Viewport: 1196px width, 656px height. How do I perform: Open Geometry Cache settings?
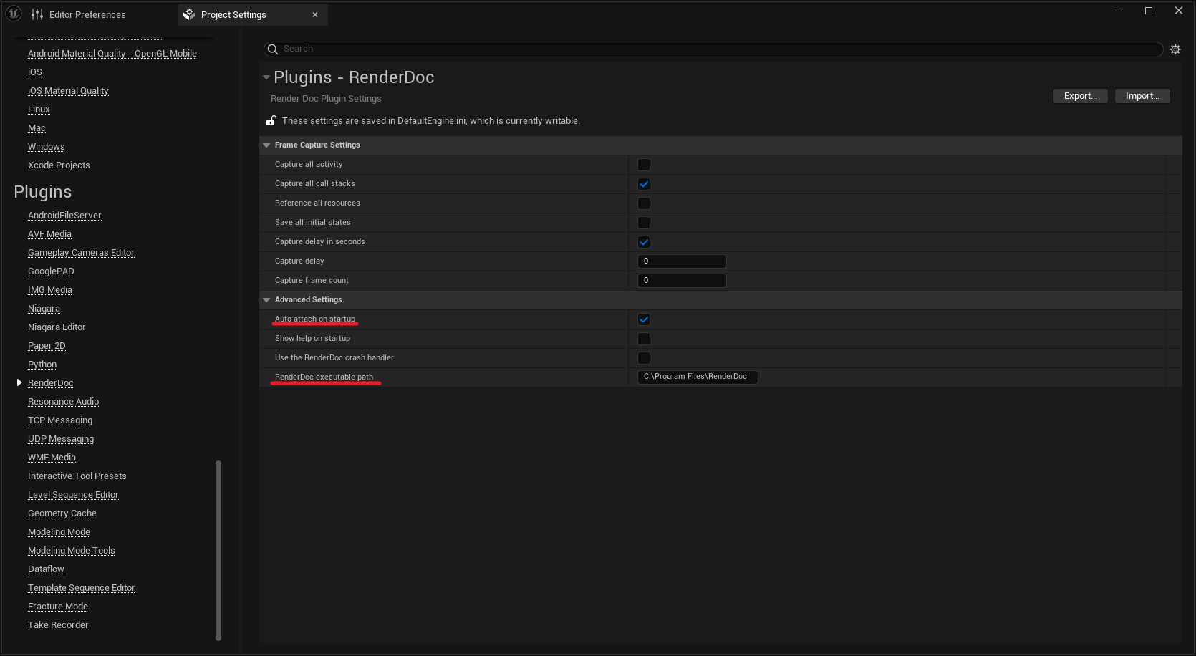(62, 513)
